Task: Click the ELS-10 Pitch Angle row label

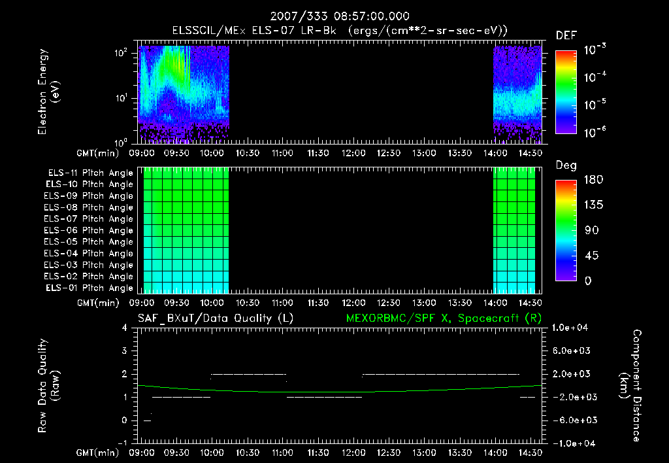Action: [90, 184]
